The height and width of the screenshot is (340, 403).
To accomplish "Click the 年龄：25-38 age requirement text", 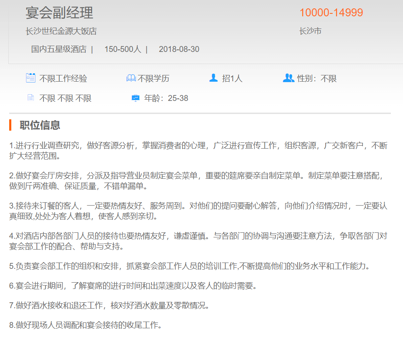I will (166, 98).
